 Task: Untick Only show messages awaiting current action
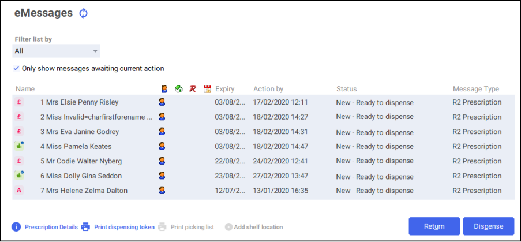[16, 68]
